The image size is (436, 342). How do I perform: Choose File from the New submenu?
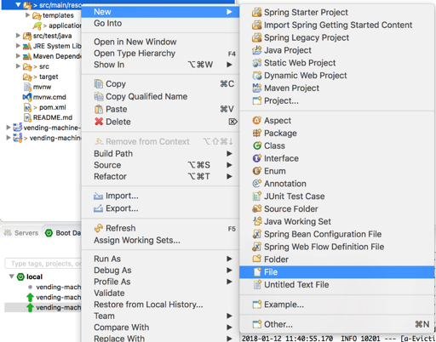click(x=337, y=272)
